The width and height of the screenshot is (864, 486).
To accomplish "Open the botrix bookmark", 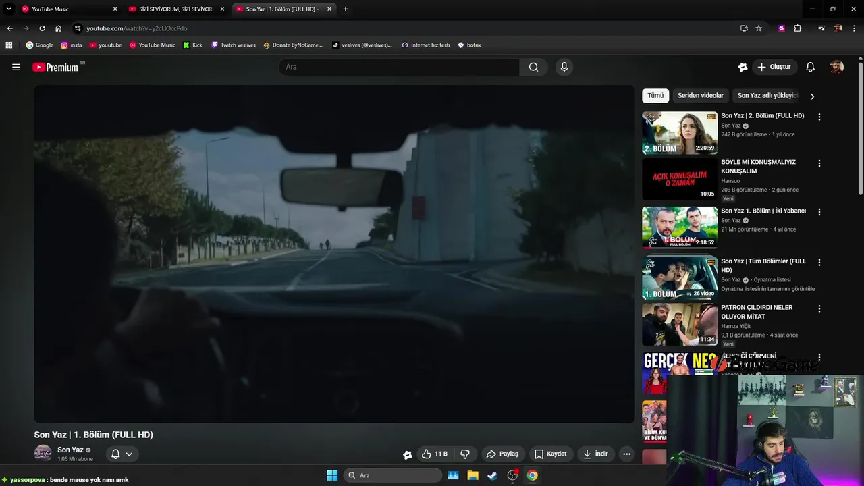I will pyautogui.click(x=469, y=45).
